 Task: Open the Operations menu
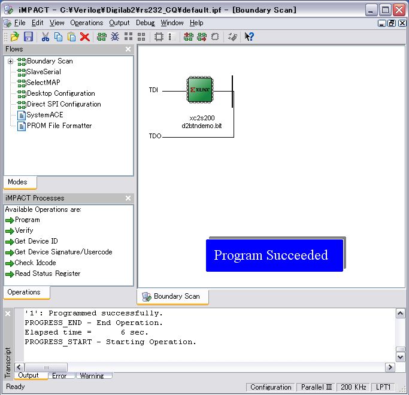[86, 23]
